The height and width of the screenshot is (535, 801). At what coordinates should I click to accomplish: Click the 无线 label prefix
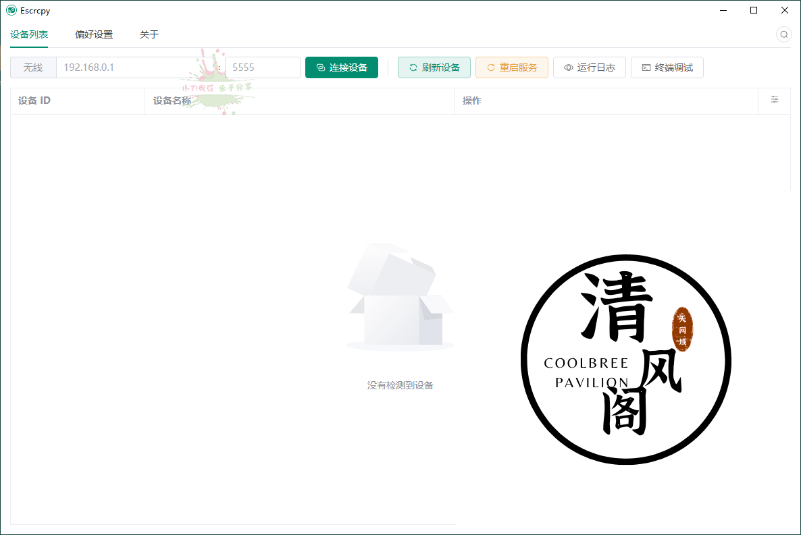33,67
